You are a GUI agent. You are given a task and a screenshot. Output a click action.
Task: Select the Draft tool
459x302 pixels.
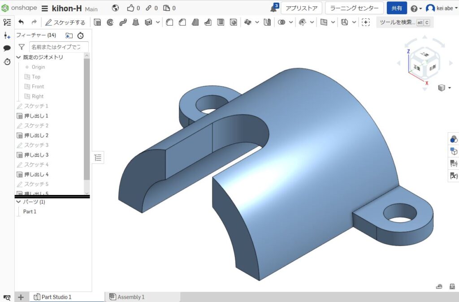click(x=195, y=22)
